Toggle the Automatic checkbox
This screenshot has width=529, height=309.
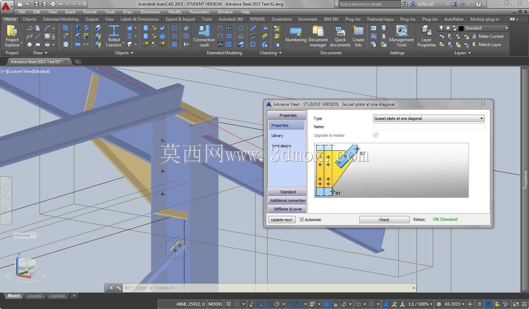pos(302,220)
